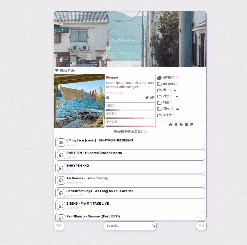Screen dimensions: 247x245
Task: Click the Blogger name text
Action: coord(112,77)
